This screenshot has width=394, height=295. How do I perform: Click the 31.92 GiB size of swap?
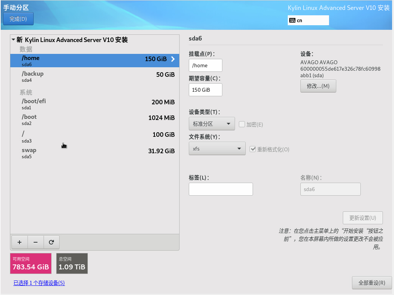(x=161, y=151)
